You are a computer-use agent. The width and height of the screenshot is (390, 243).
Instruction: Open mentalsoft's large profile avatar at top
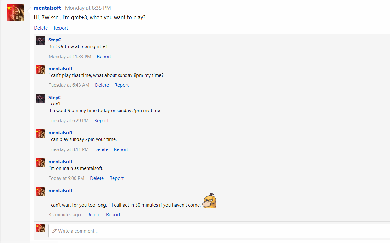[x=15, y=12]
